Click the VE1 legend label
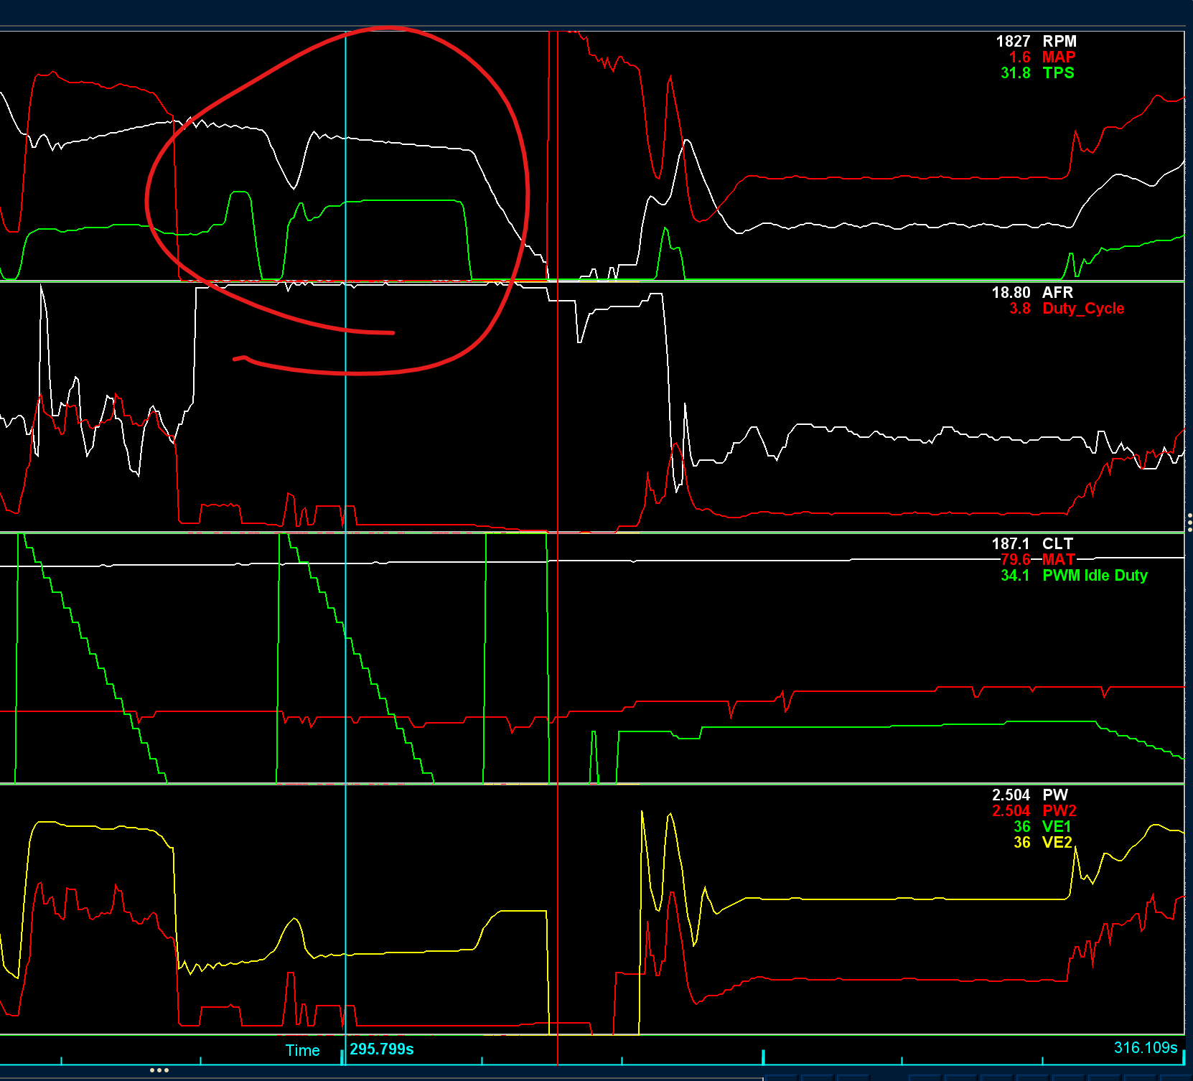 pyautogui.click(x=1057, y=827)
